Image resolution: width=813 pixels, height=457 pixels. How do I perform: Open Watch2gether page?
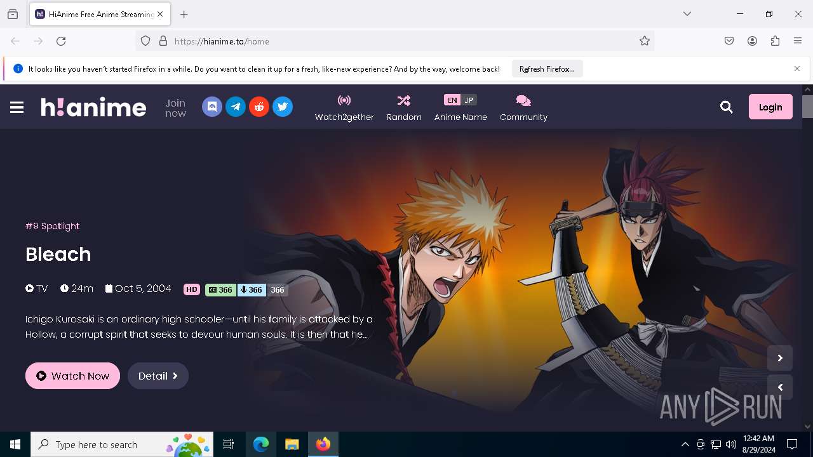point(344,108)
